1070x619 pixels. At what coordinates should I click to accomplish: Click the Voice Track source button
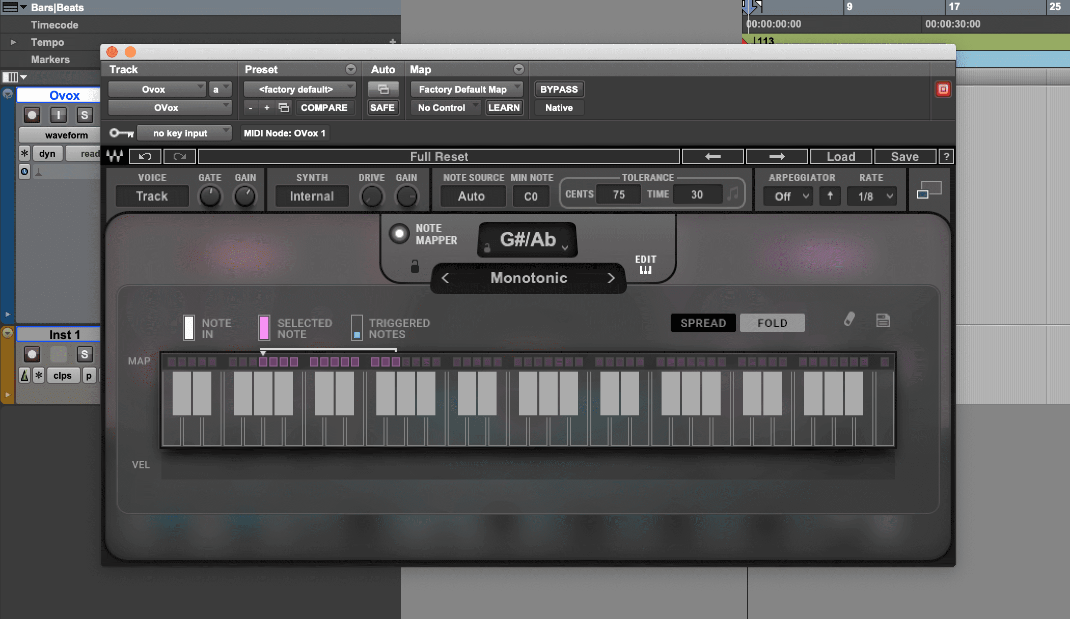[x=152, y=196]
